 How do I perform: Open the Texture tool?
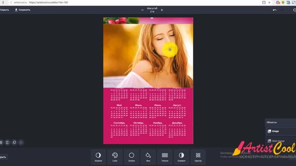coord(165,157)
